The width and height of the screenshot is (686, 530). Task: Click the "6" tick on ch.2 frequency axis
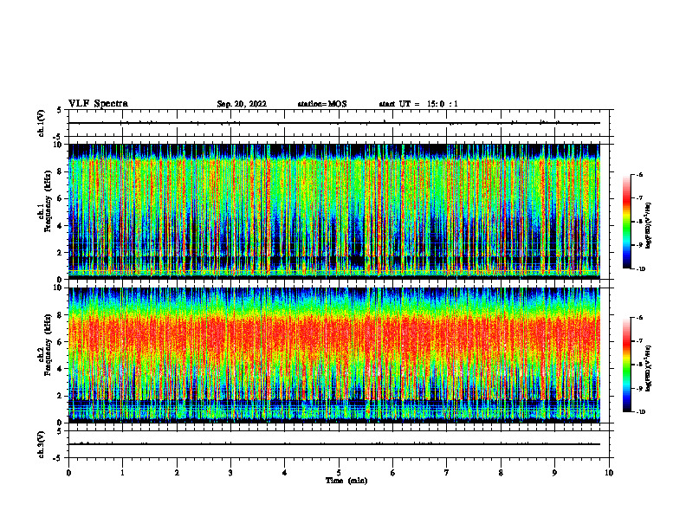coord(61,342)
